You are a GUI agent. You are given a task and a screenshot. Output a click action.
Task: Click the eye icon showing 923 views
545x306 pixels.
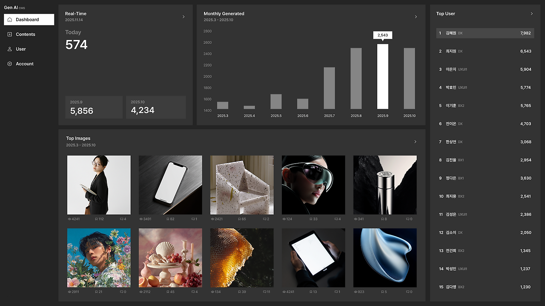pyautogui.click(x=356, y=292)
